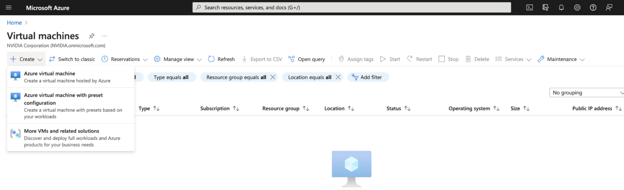Viewport: 624px width, 190px height.
Task: Pin Virtual machines page to dashboard
Action: click(x=91, y=36)
